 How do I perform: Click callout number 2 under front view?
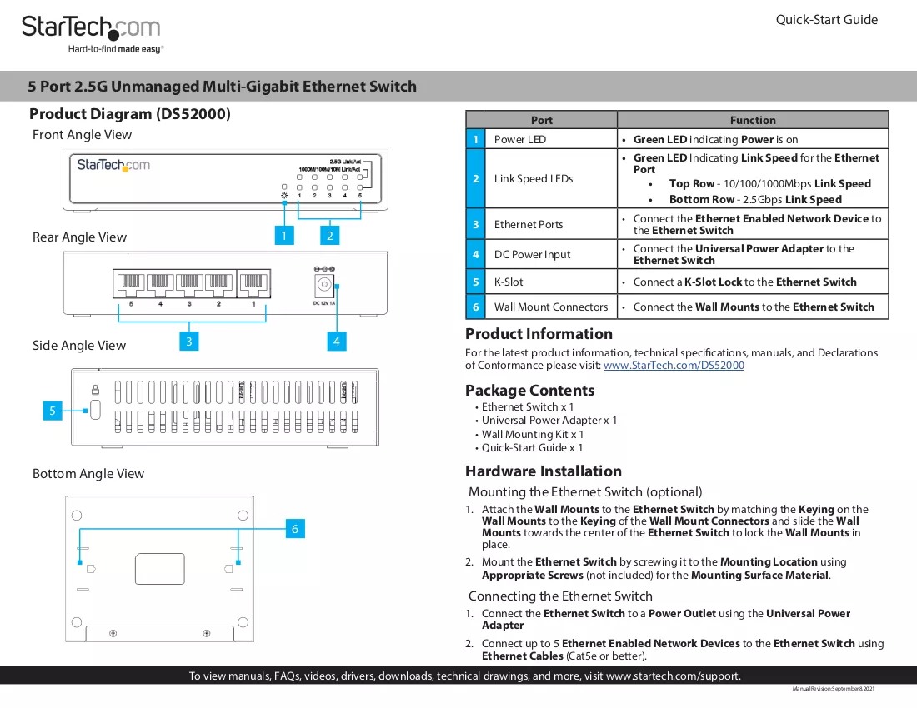tap(330, 236)
